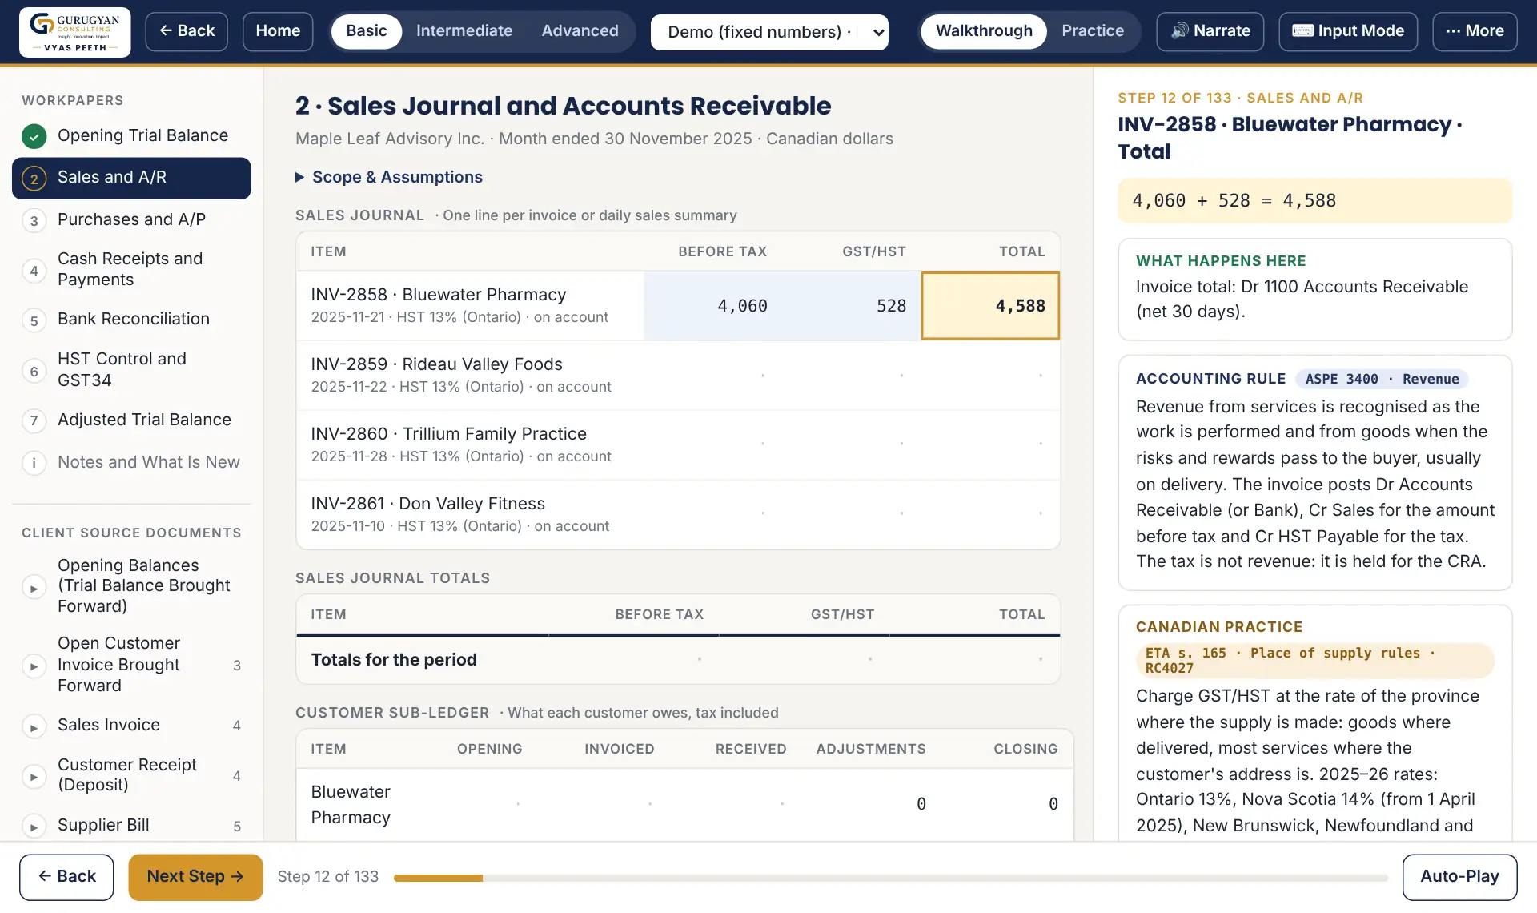Select the highlighted total cell 4,588

tap(990, 306)
